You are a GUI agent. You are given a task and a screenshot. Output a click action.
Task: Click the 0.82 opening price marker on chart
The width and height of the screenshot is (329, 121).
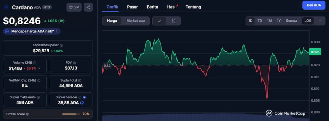(x=107, y=66)
